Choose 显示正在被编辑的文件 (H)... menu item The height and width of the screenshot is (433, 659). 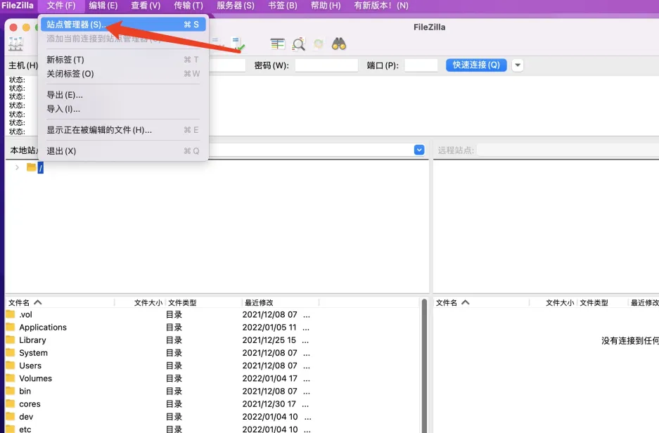pyautogui.click(x=123, y=130)
